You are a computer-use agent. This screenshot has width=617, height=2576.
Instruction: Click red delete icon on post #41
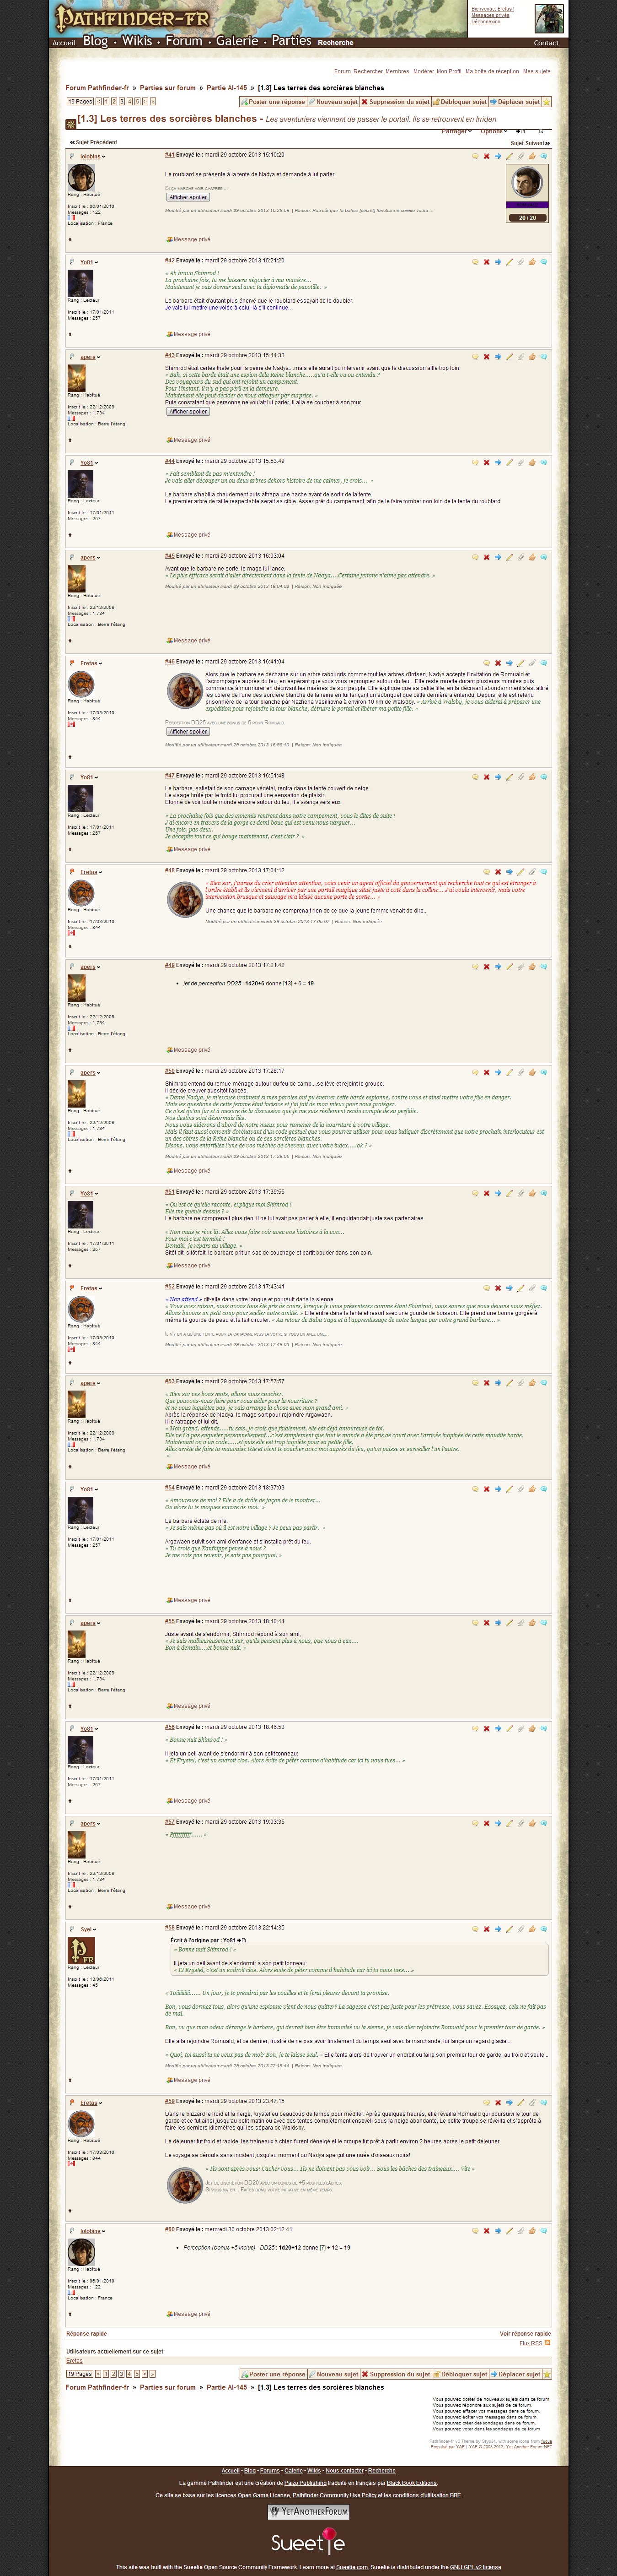[x=486, y=156]
